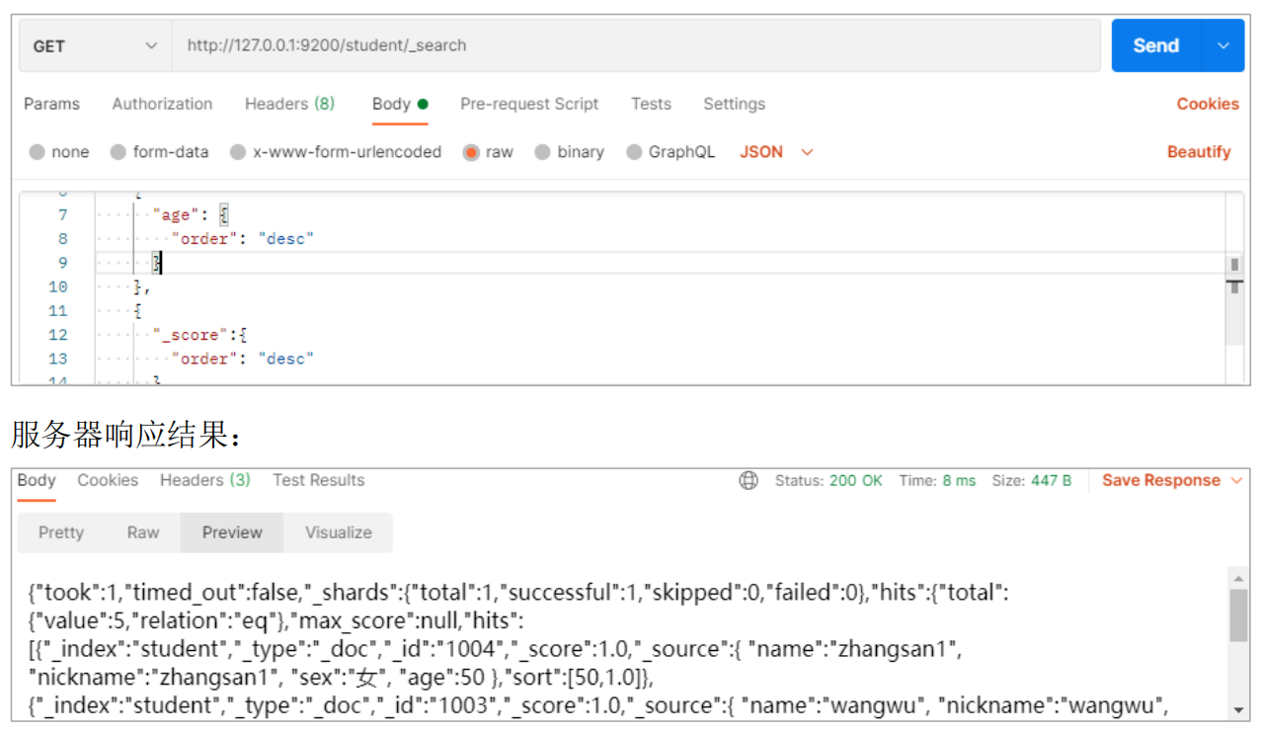
Task: Open the Authorization tab
Action: tap(162, 104)
